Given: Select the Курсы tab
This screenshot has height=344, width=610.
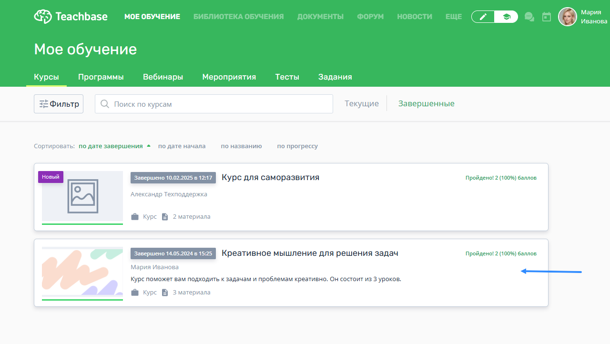Looking at the screenshot, I should click(x=47, y=77).
